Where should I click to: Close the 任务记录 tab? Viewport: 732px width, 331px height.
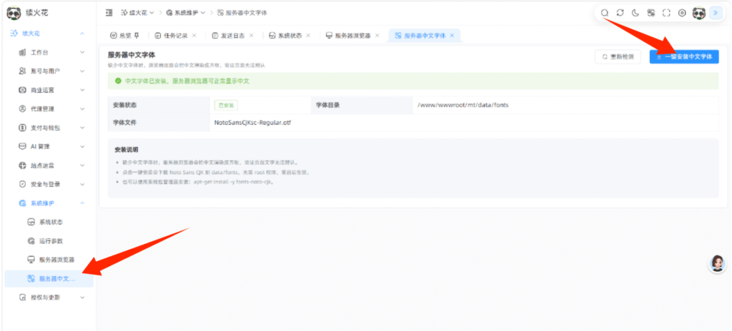pos(194,36)
